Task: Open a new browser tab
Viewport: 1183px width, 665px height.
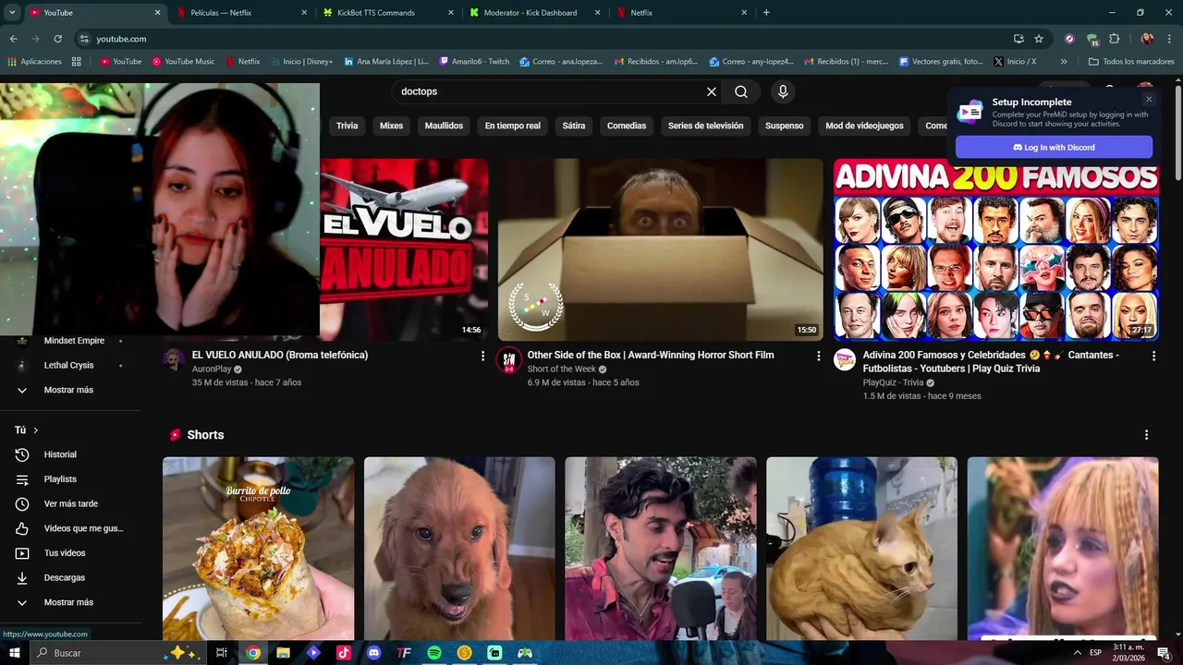Action: [766, 12]
